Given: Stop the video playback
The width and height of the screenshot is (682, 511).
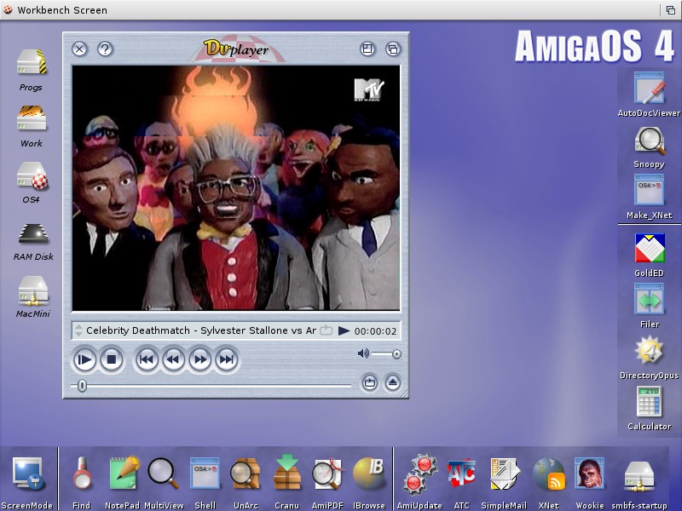Looking at the screenshot, I should [x=112, y=359].
